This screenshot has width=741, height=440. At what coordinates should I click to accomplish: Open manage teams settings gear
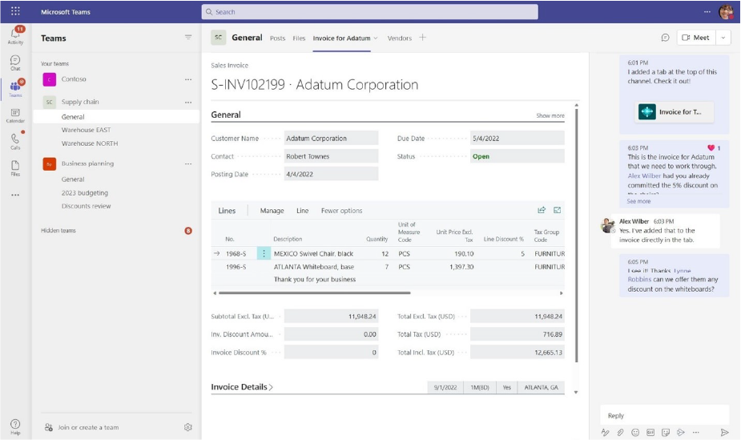[x=188, y=427]
